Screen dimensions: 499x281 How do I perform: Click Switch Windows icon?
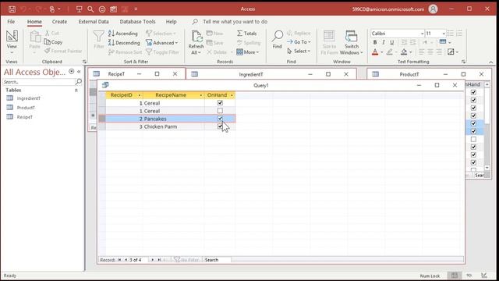tap(352, 37)
